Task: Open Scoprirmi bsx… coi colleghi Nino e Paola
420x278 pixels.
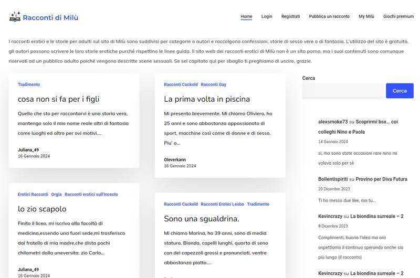Action: coord(358,127)
